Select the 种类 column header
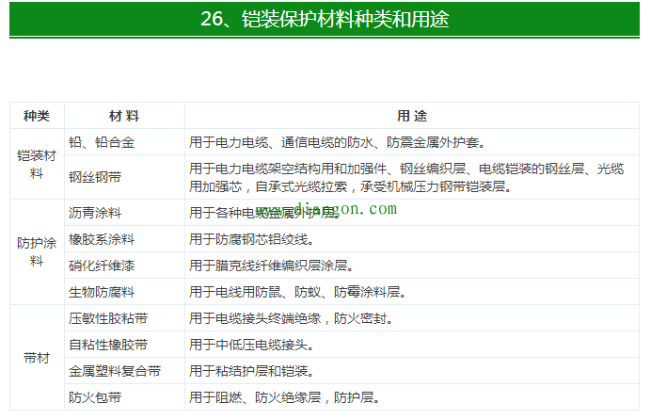Viewport: 651px width, 419px height. pos(37,116)
